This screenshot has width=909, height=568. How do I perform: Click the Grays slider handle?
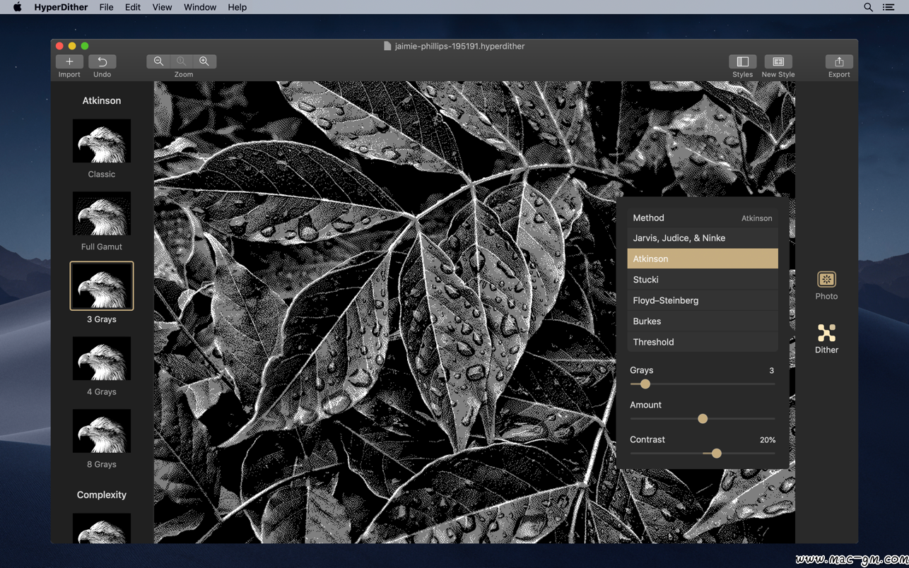[645, 384]
